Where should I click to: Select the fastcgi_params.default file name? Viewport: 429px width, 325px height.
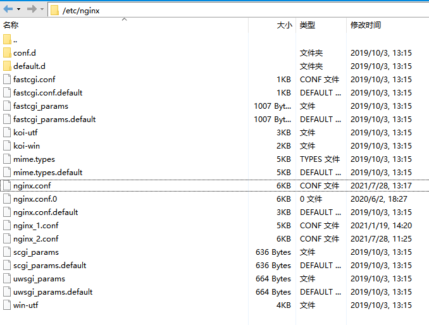[x=54, y=120]
